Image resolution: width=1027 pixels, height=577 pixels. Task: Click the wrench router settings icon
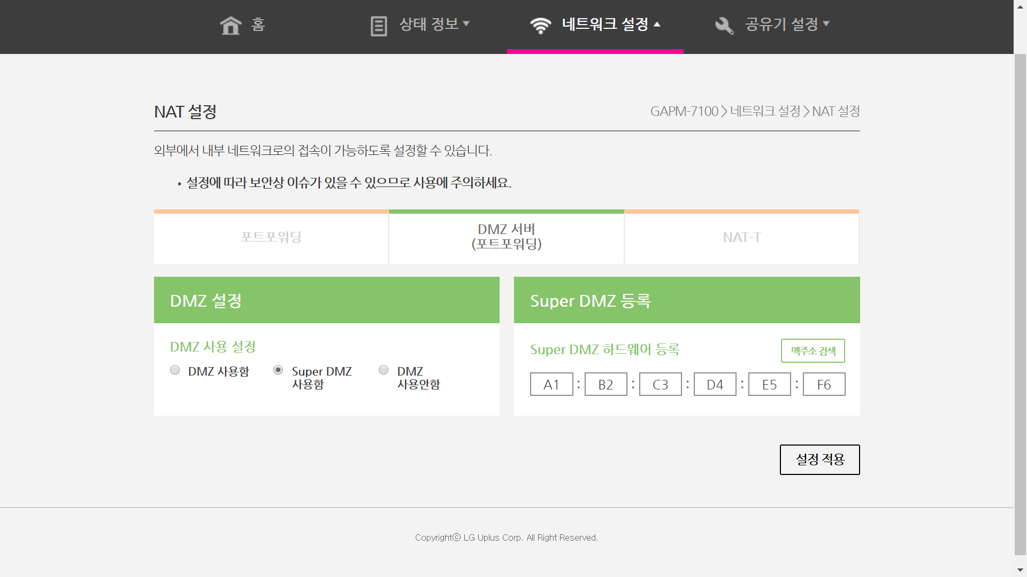click(x=724, y=25)
